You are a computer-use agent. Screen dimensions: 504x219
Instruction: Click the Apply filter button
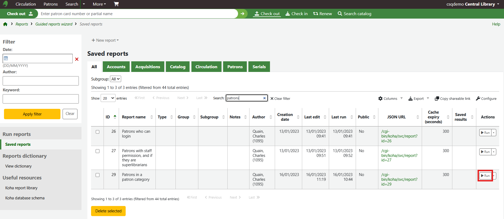click(x=32, y=114)
